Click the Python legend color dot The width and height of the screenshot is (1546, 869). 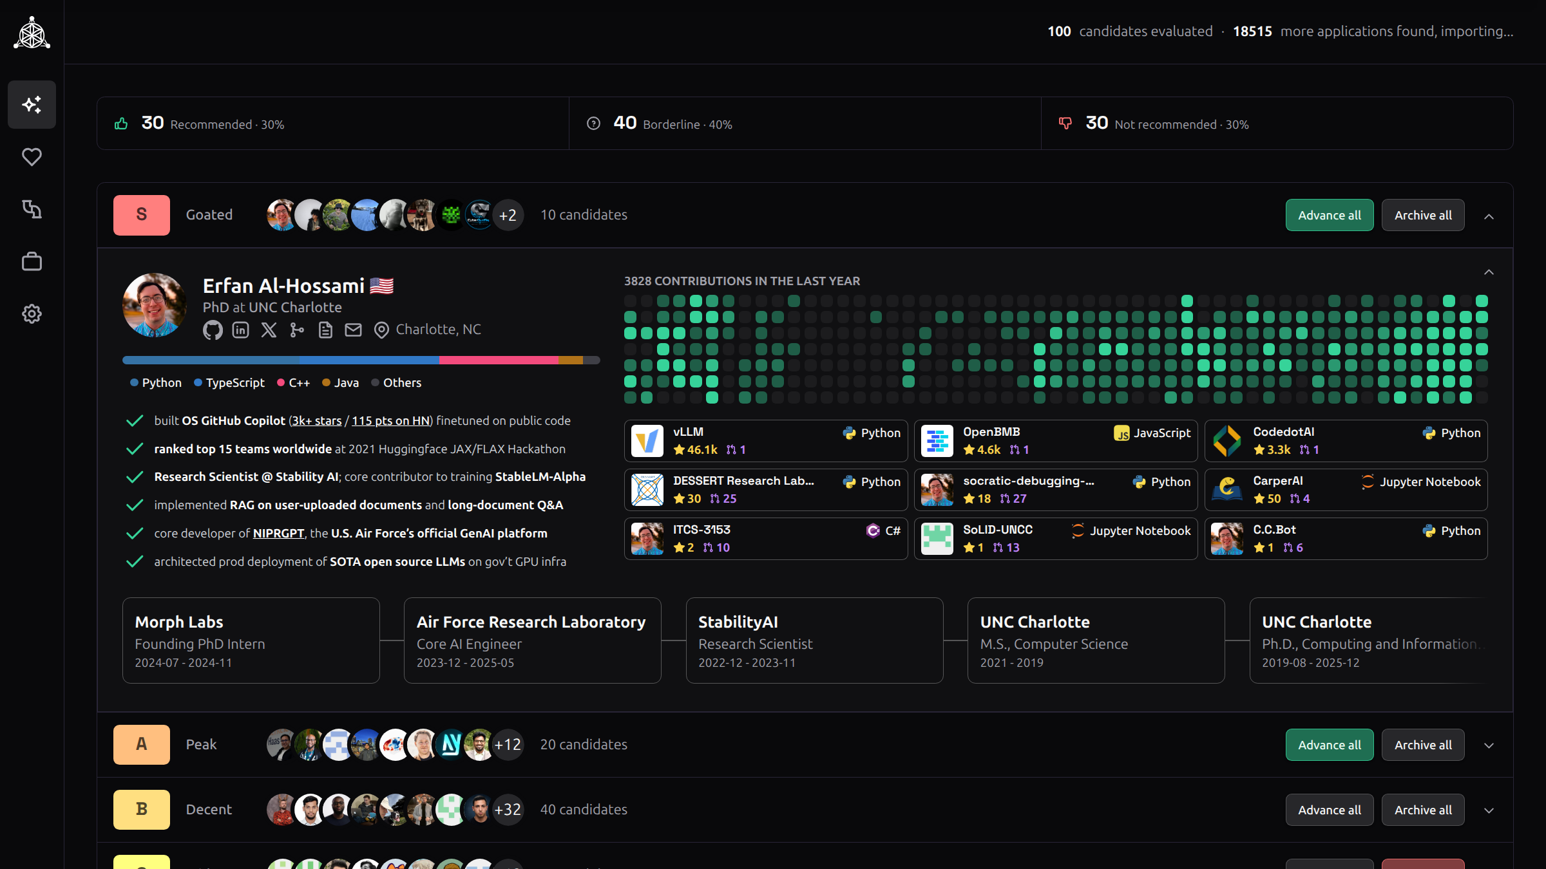(x=134, y=382)
